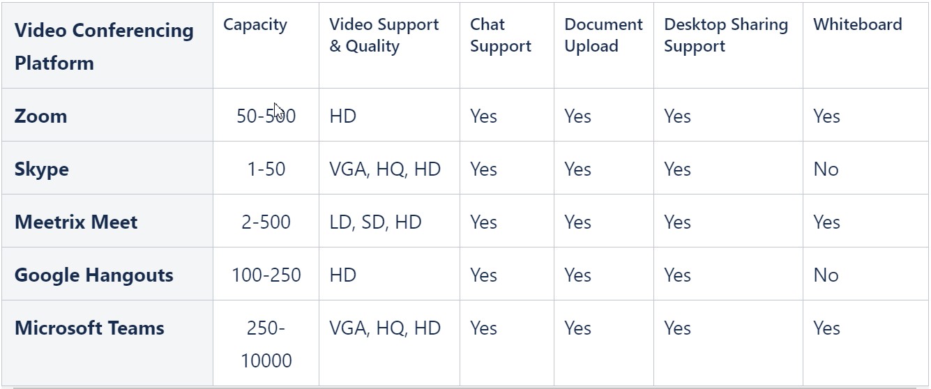The height and width of the screenshot is (389, 931).
Task: Click the Skype platform name
Action: (42, 169)
